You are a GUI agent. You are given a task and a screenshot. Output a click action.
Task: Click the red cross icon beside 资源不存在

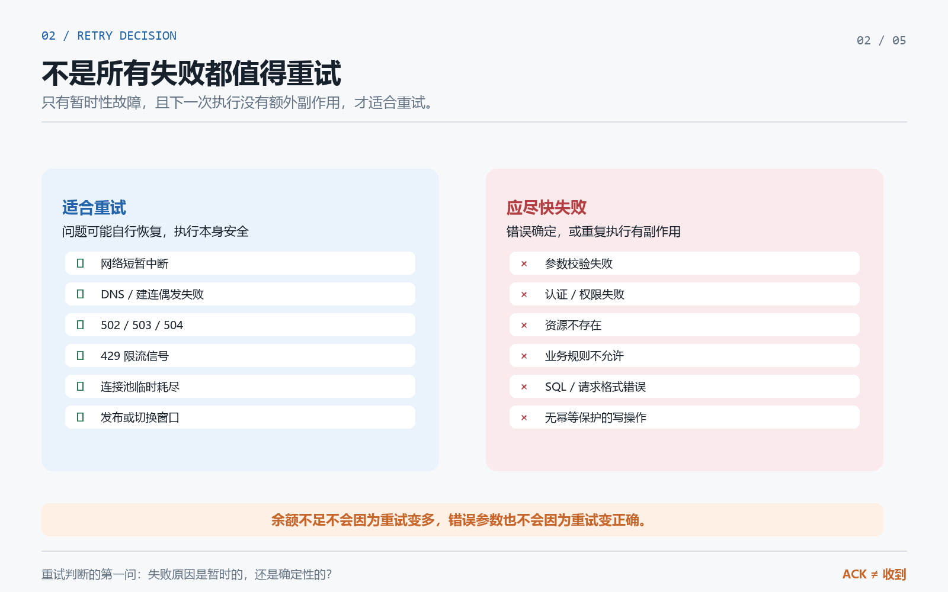(524, 326)
